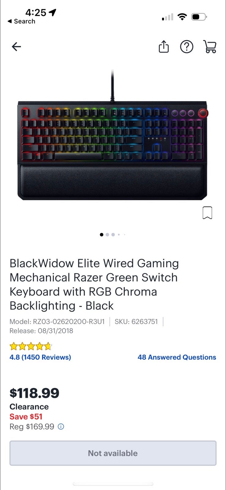Tap the back arrow icon
226x490 pixels.
16,47
